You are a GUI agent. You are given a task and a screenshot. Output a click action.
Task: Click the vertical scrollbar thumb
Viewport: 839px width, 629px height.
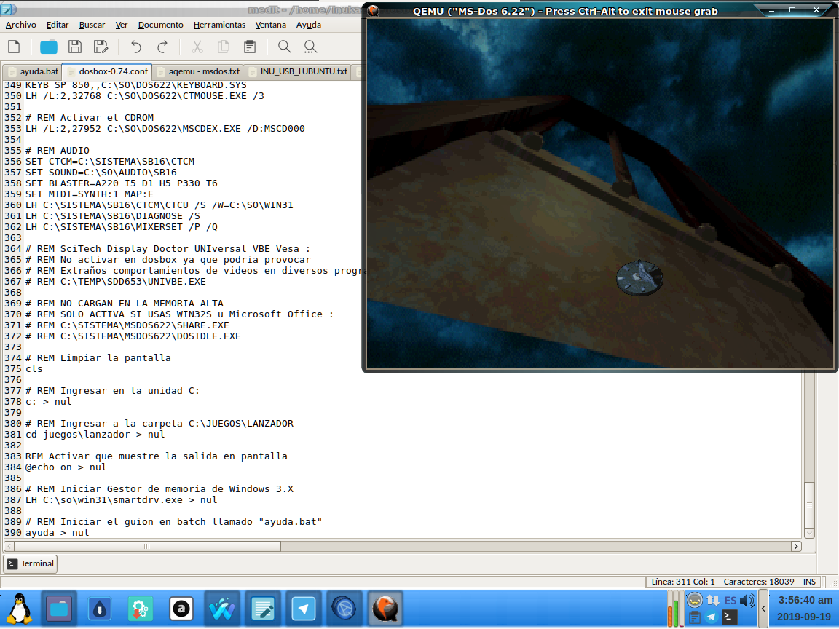(810, 505)
